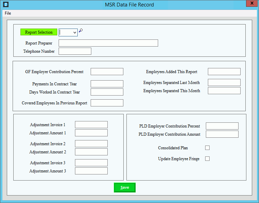Screen dimensions: 259x203
Task: Enable the Consolidated Plan checkbox
Action: click(207, 148)
